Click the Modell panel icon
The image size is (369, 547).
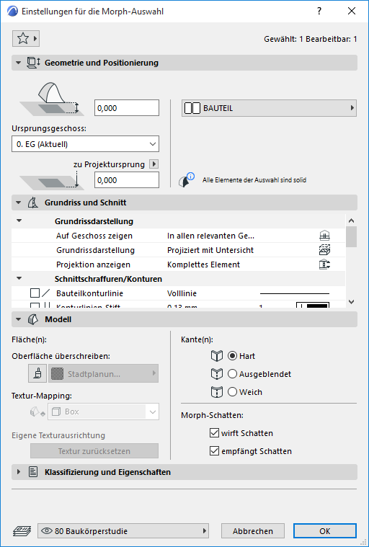click(32, 319)
